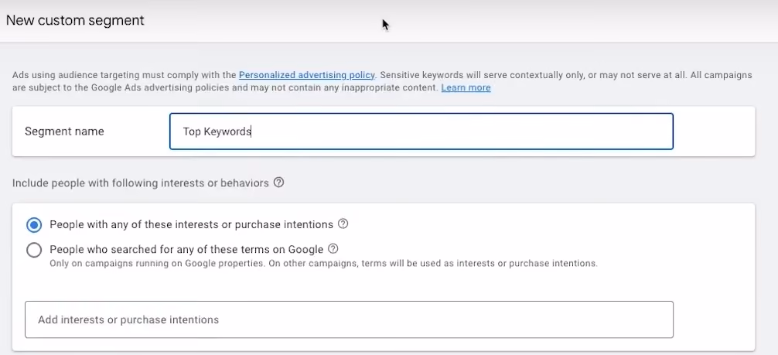Open help icon next to purchase intentions option
Screen dimensions: 778x355
(x=343, y=224)
